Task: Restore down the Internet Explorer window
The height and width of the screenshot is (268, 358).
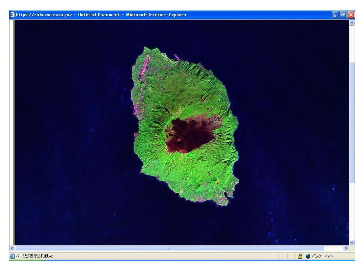Action: 343,15
